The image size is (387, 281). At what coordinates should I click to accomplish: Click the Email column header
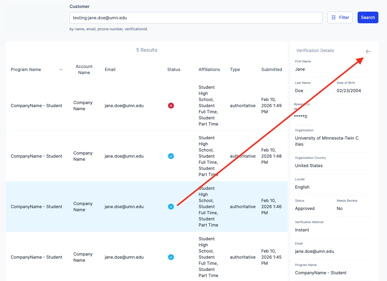pos(110,69)
